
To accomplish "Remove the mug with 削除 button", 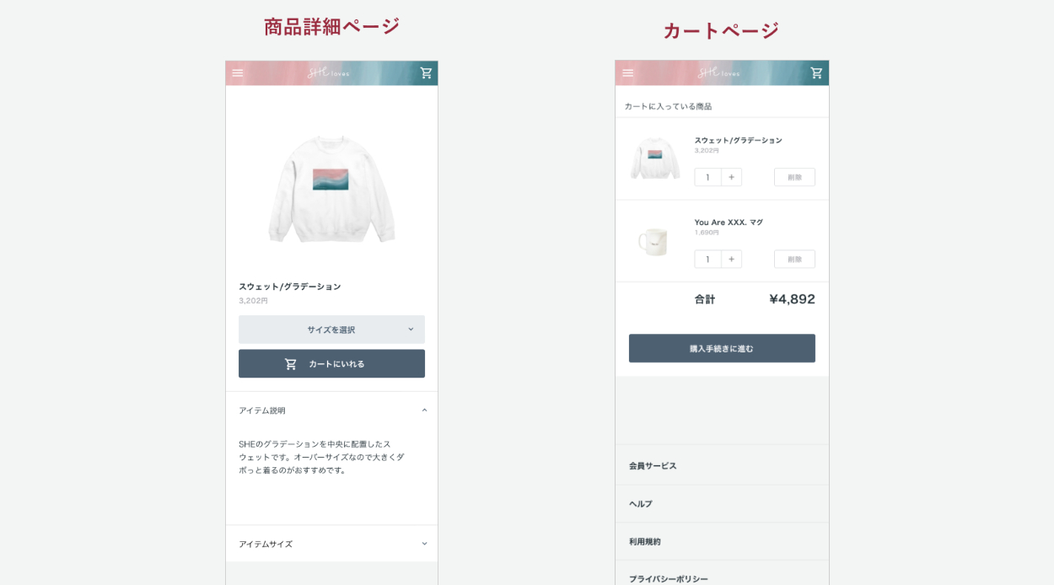I will (x=794, y=259).
